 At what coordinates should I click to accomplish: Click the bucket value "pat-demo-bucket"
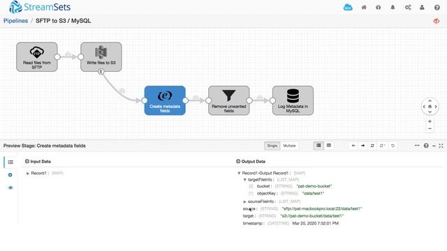click(x=314, y=186)
